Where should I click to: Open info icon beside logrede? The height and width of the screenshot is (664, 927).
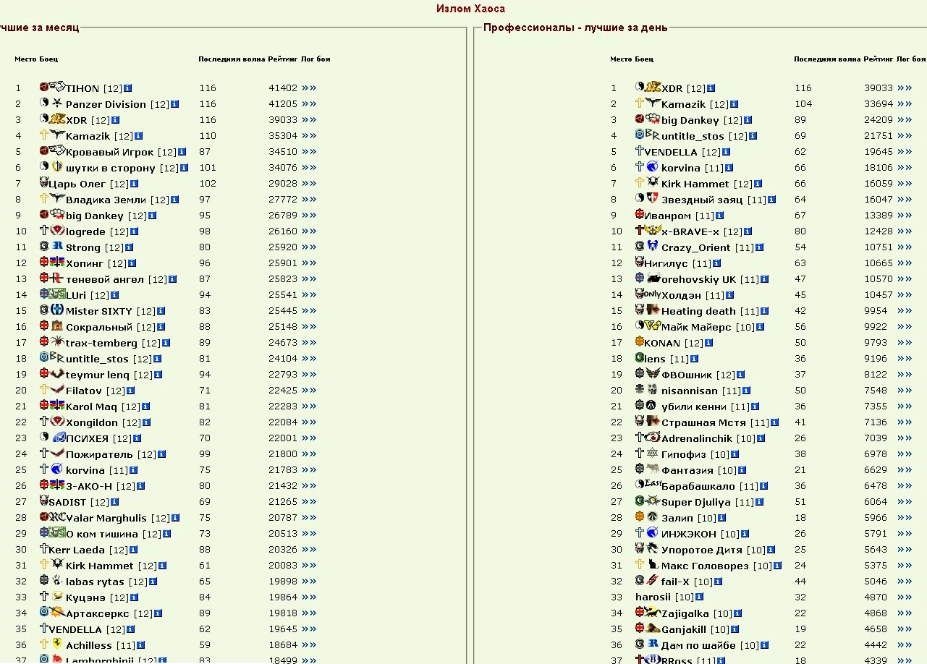pos(135,231)
